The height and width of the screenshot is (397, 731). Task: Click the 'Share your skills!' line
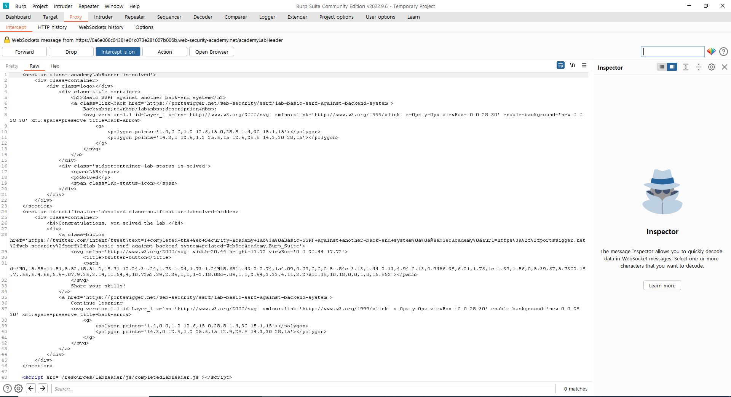point(98,286)
